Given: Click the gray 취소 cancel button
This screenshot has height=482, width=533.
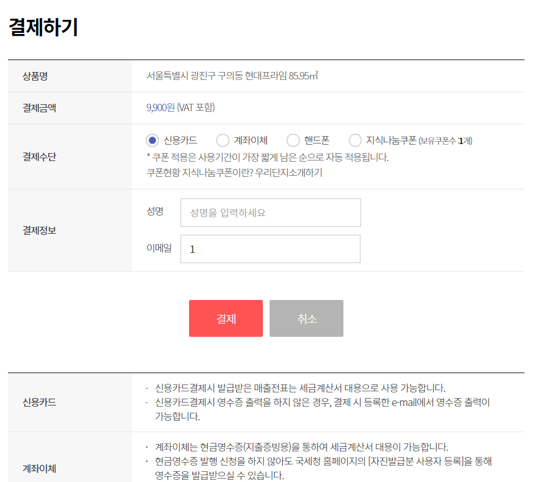Looking at the screenshot, I should [306, 318].
